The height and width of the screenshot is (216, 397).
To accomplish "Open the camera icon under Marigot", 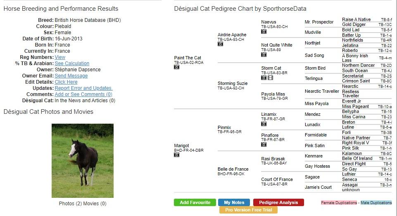I will pos(177,155).
